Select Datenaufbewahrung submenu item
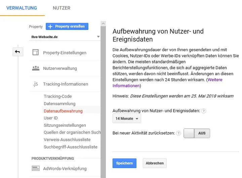 (63, 111)
